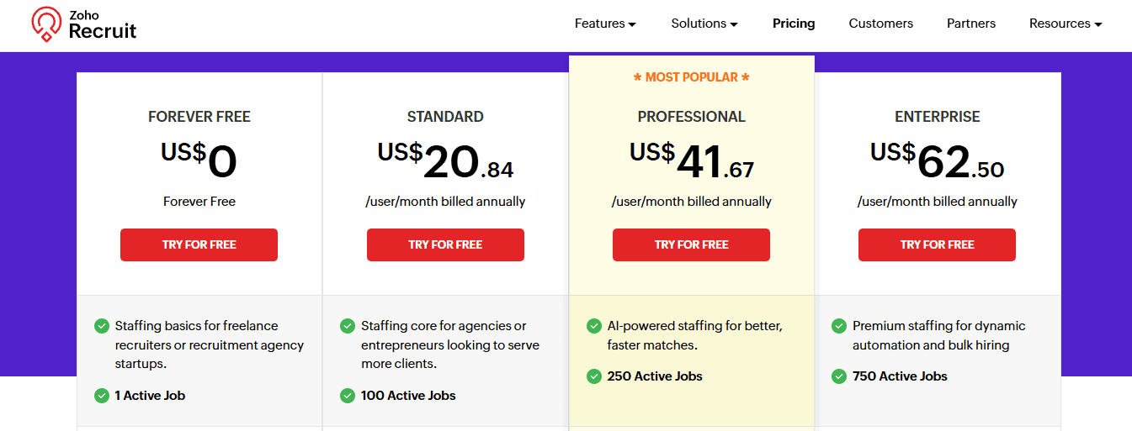1132x431 pixels.
Task: Click green checkmark beside 1 Active Job
Action: (x=102, y=396)
